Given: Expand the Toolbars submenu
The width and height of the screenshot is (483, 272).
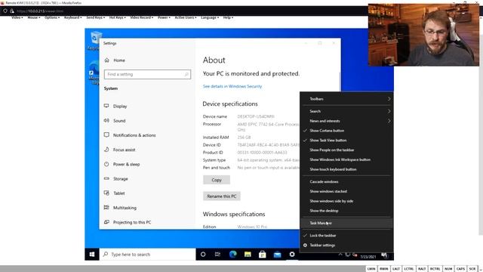Looking at the screenshot, I should pos(346,99).
